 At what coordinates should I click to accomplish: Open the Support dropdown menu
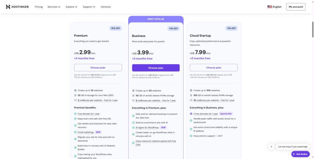click(x=89, y=7)
